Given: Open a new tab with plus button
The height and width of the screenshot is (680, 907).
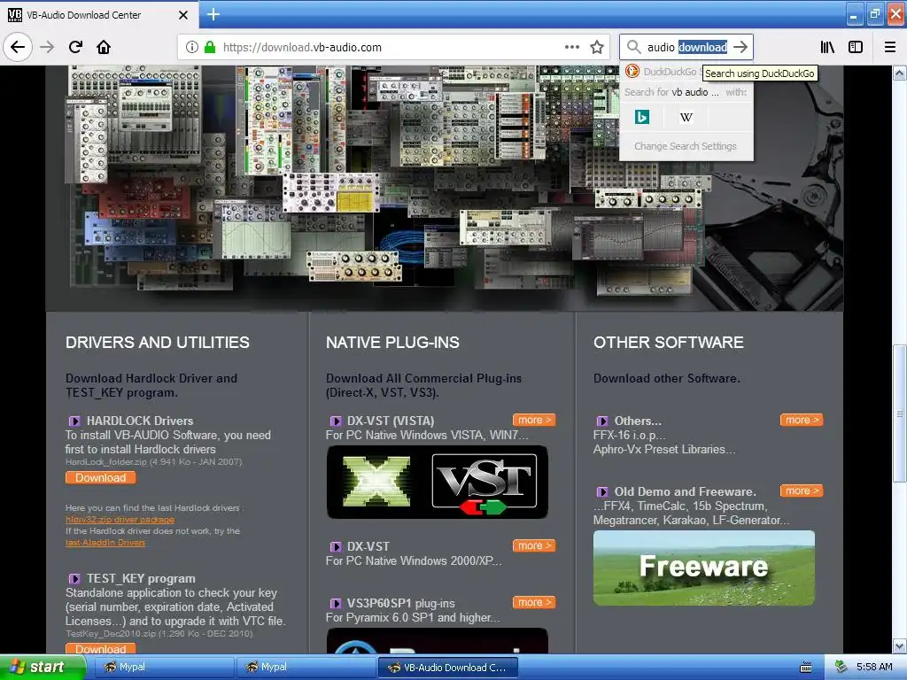Looking at the screenshot, I should click(213, 14).
